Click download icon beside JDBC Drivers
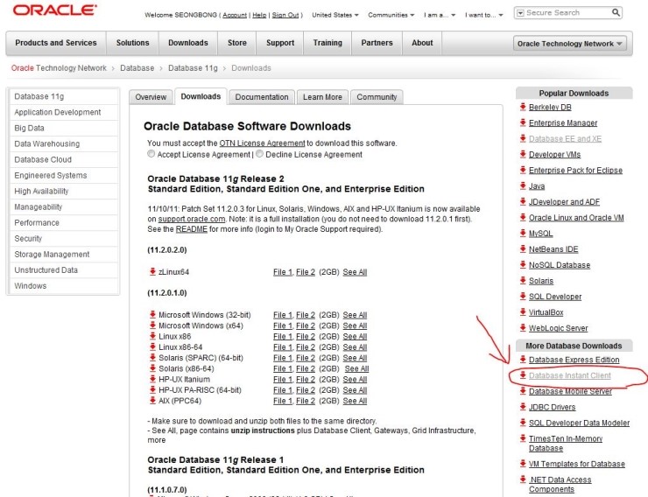Image resolution: width=648 pixels, height=497 pixels. 523,407
